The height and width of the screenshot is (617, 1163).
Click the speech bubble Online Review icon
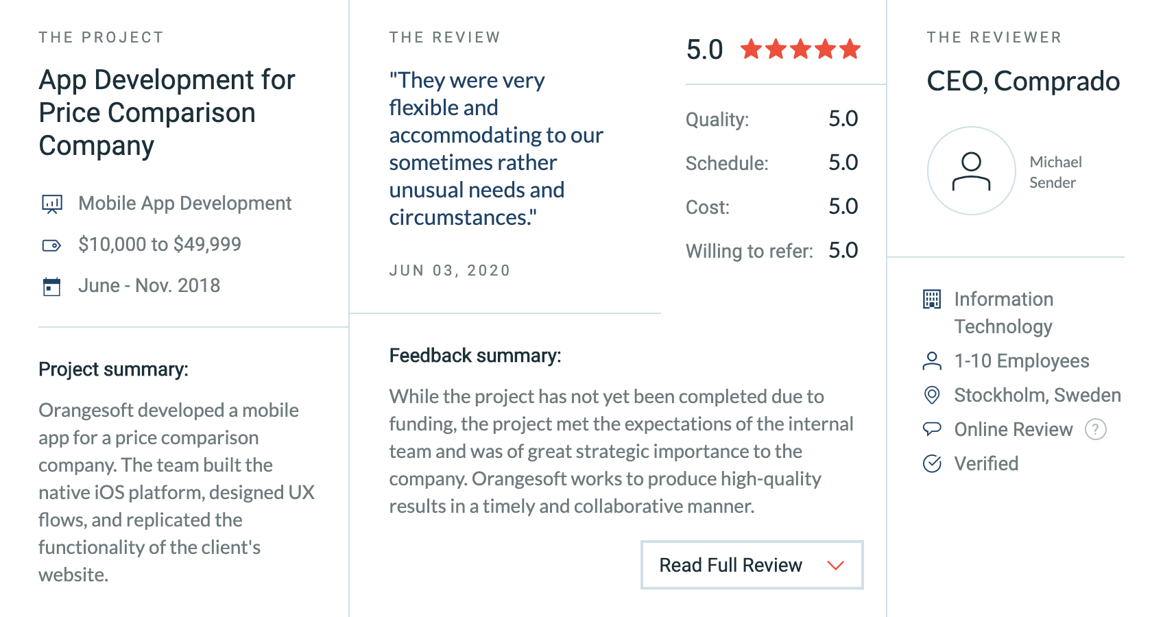coord(932,429)
